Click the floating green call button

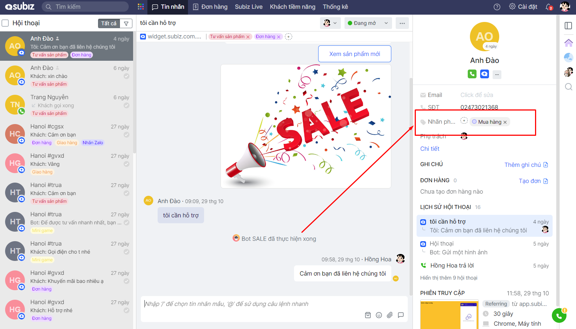click(559, 315)
